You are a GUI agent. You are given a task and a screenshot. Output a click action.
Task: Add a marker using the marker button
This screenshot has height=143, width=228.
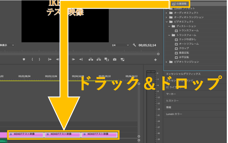[x=24, y=59]
